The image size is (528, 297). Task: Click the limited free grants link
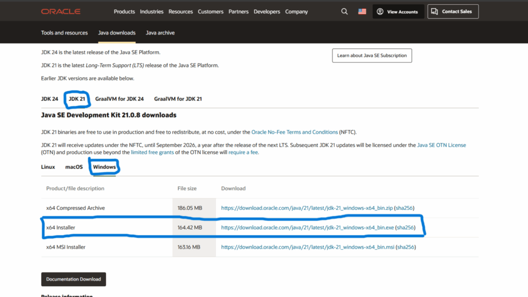tap(152, 152)
